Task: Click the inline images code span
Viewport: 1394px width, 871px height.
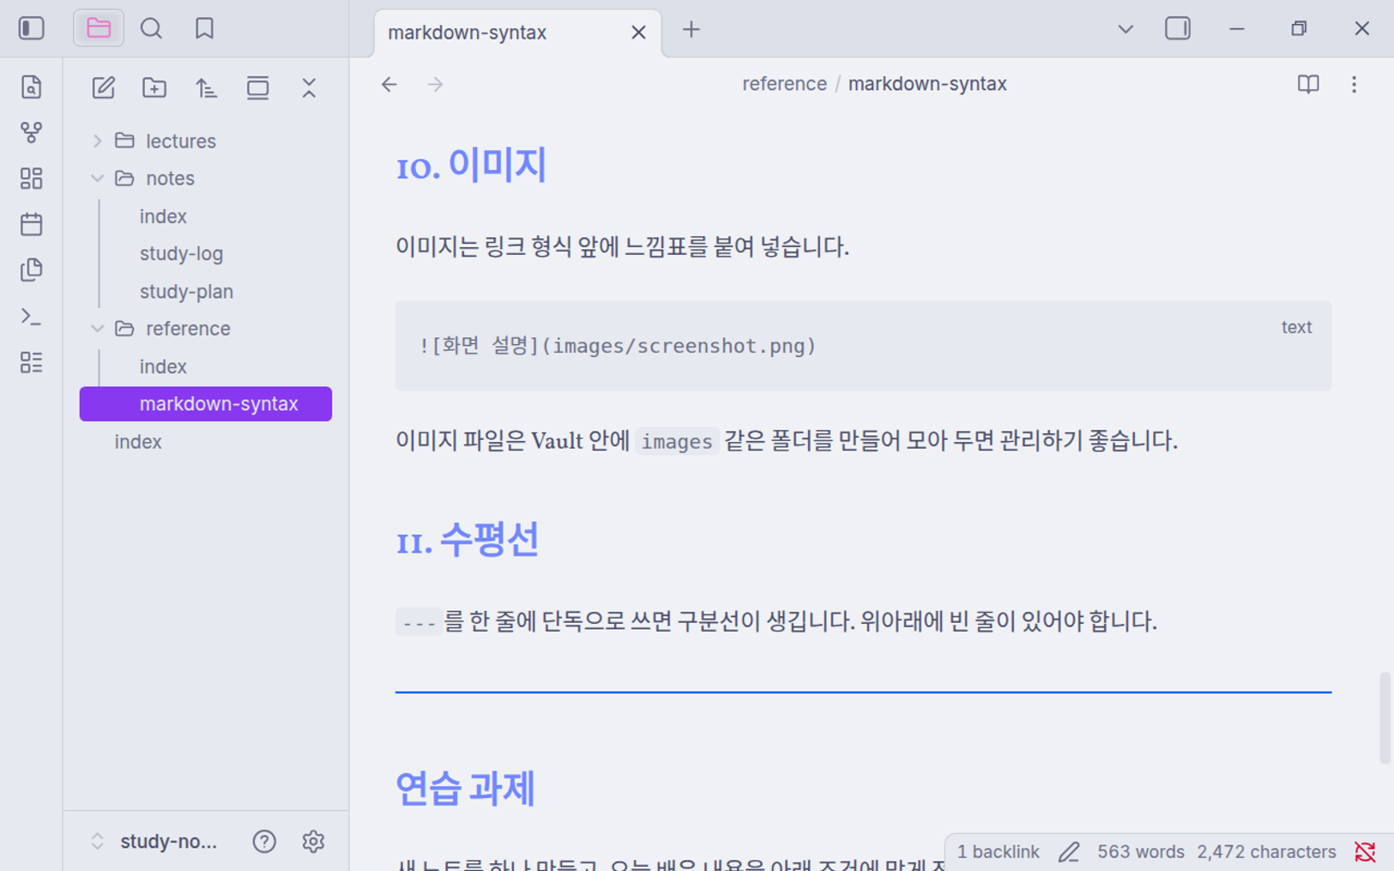Action: pos(677,442)
